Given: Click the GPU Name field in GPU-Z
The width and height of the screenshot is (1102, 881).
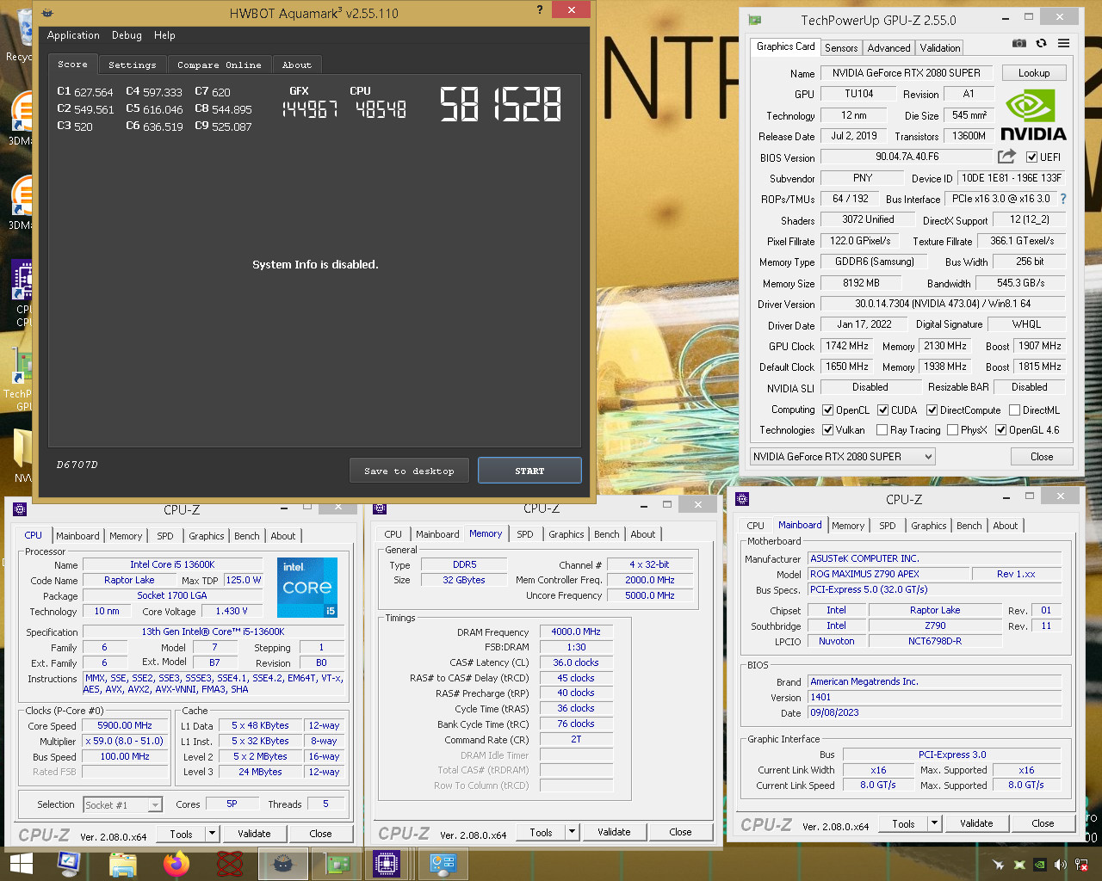Looking at the screenshot, I should pos(907,73).
